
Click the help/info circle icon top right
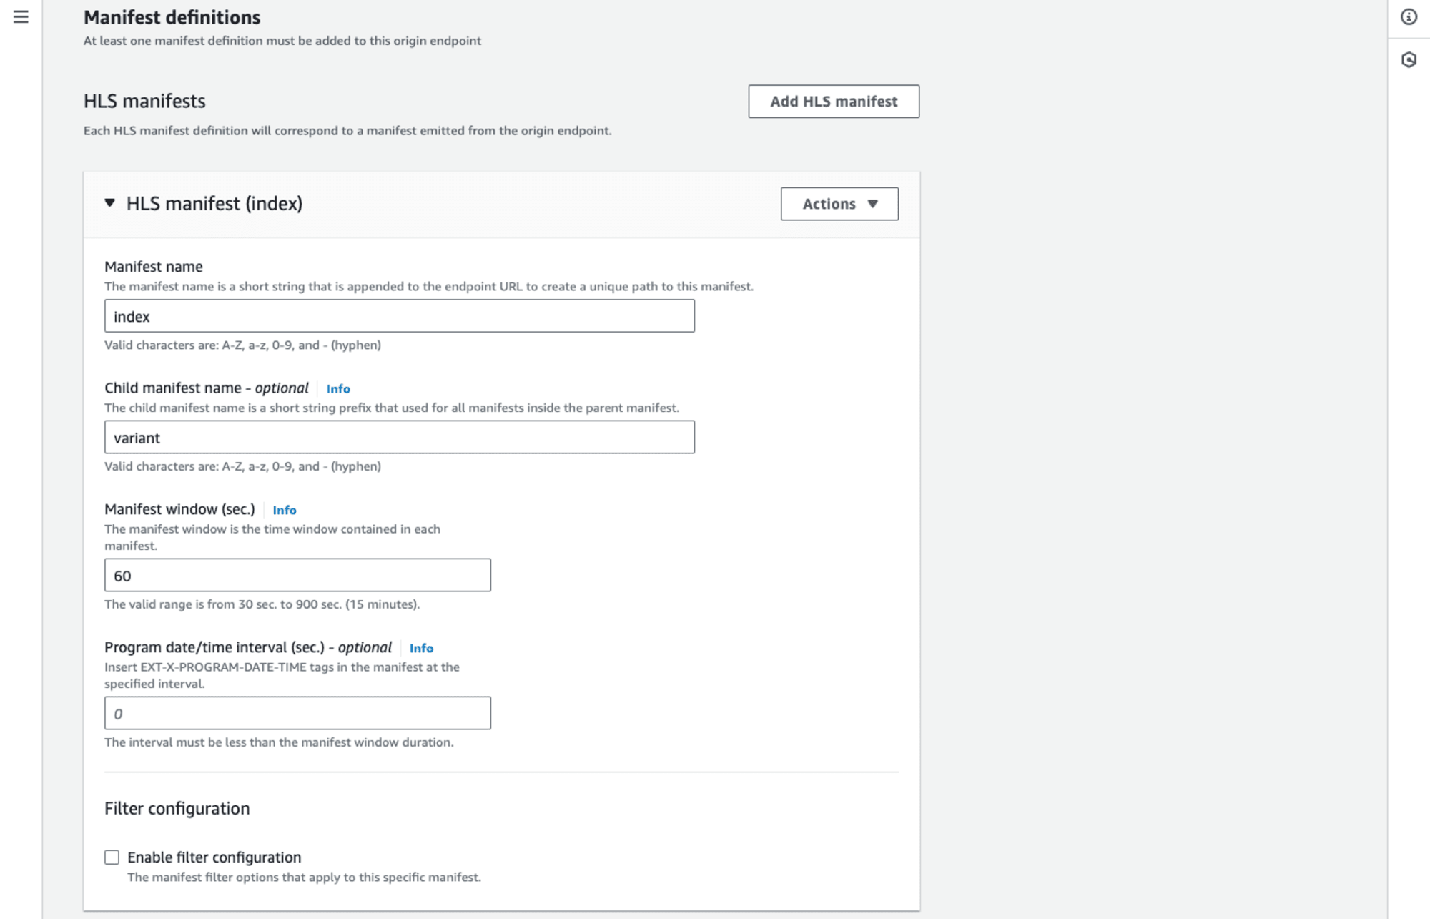coord(1409,16)
